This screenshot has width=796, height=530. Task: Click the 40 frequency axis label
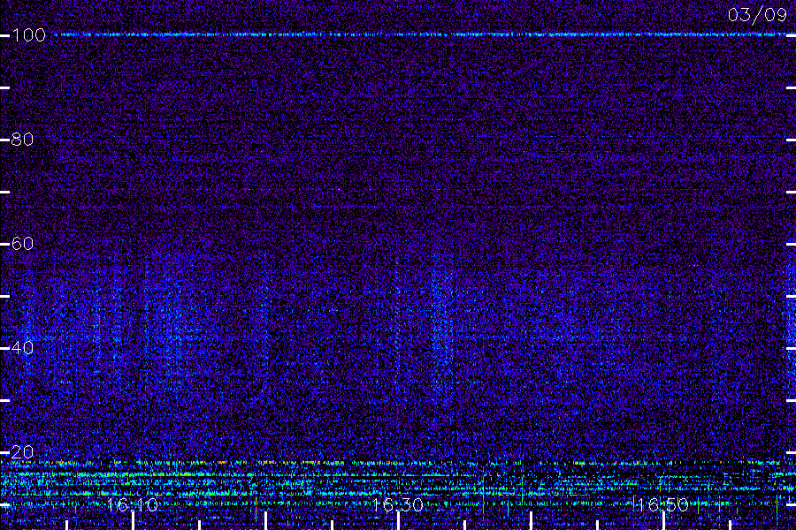pos(22,347)
